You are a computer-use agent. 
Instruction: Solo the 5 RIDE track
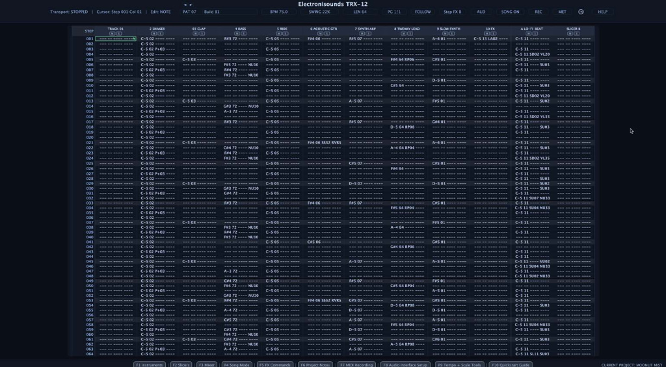(x=284, y=33)
